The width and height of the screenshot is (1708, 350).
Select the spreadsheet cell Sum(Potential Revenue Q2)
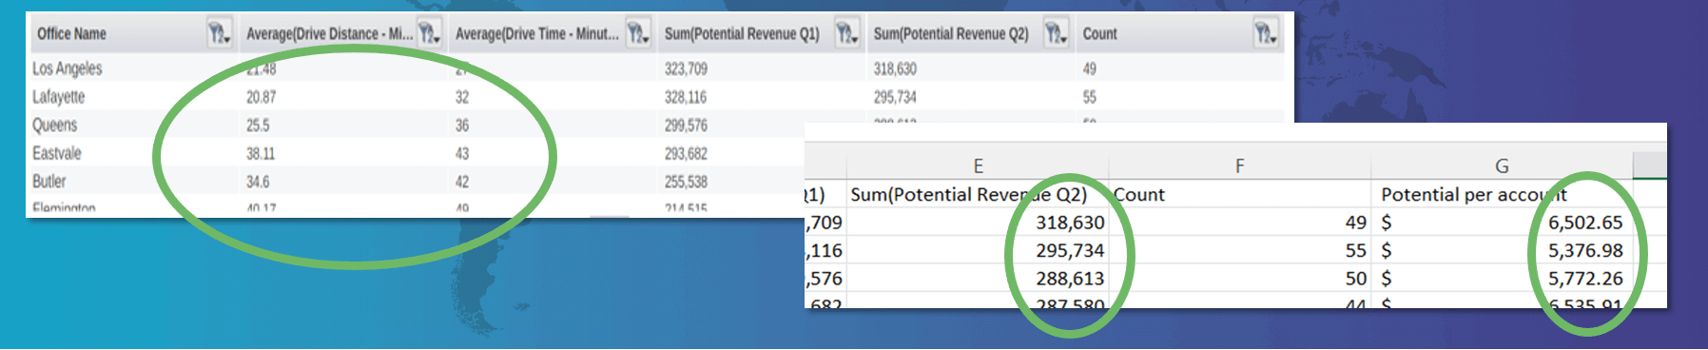(x=978, y=194)
